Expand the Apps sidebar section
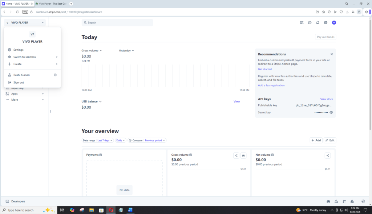 [25, 94]
